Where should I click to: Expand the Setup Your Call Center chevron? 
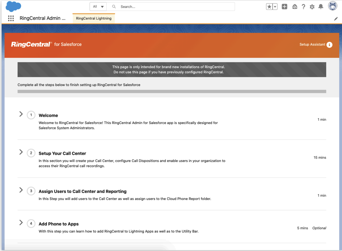[x=21, y=152]
